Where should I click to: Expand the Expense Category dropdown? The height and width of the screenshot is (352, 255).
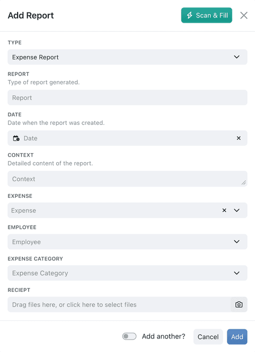click(127, 273)
